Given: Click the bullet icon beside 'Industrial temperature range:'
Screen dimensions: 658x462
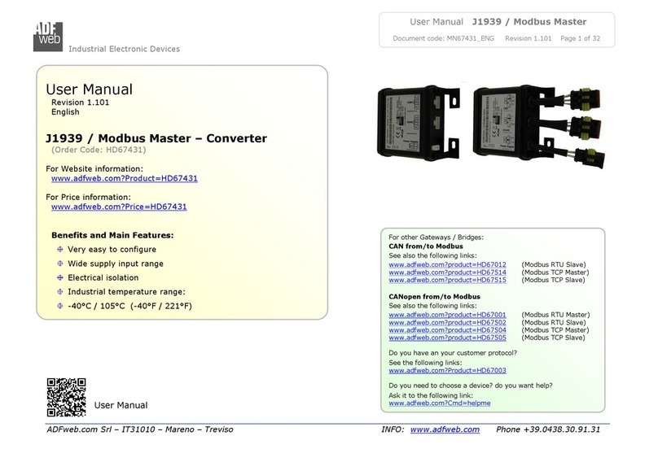Looking at the screenshot, I should tap(60, 292).
